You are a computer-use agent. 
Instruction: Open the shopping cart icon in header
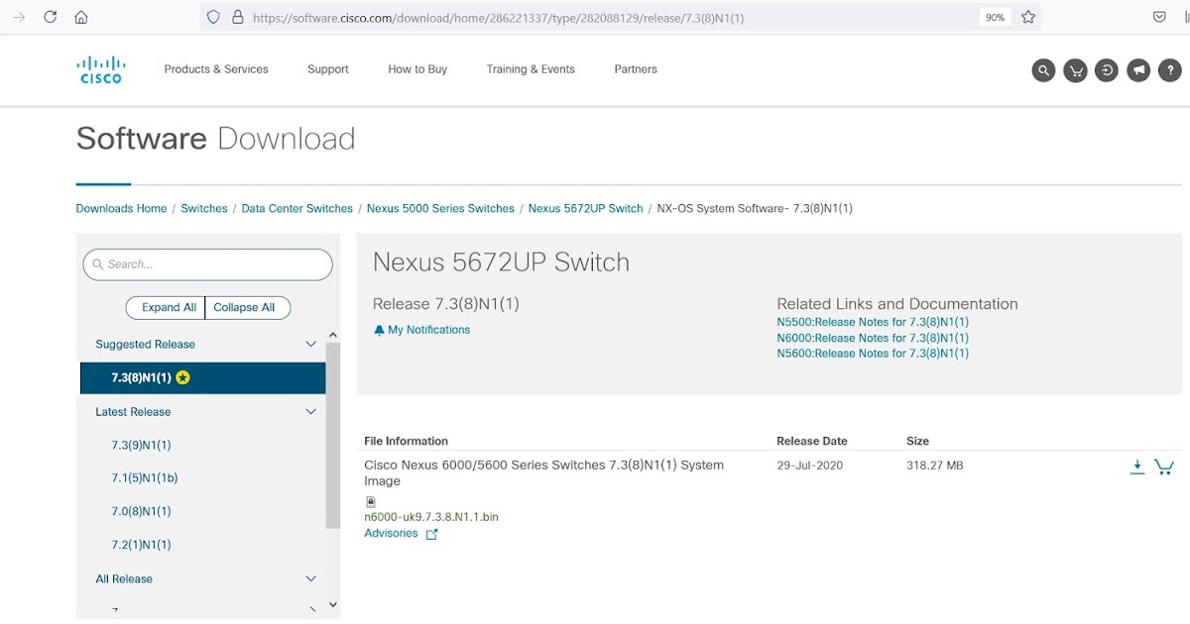(x=1075, y=70)
